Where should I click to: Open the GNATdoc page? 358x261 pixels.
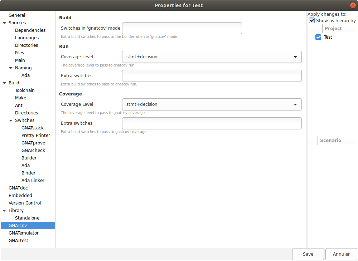click(x=18, y=188)
